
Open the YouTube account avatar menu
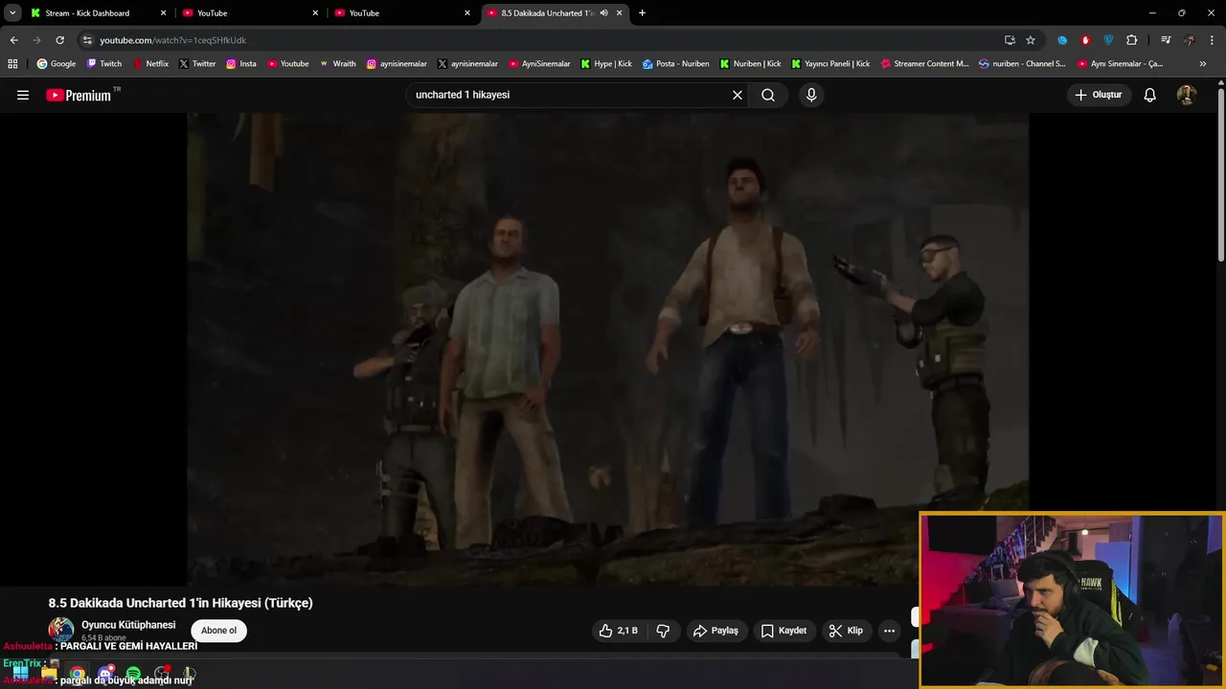(x=1187, y=95)
